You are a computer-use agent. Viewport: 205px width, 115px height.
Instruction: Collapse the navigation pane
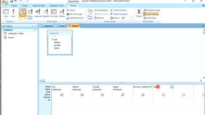point(36,26)
